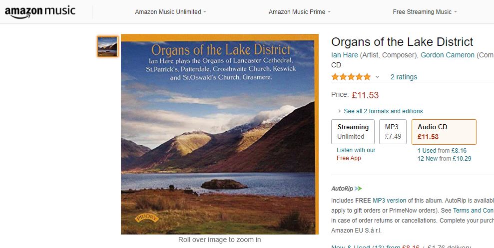Open the Gordon Cameron composer link
The image size is (494, 248).
pyautogui.click(x=448, y=55)
